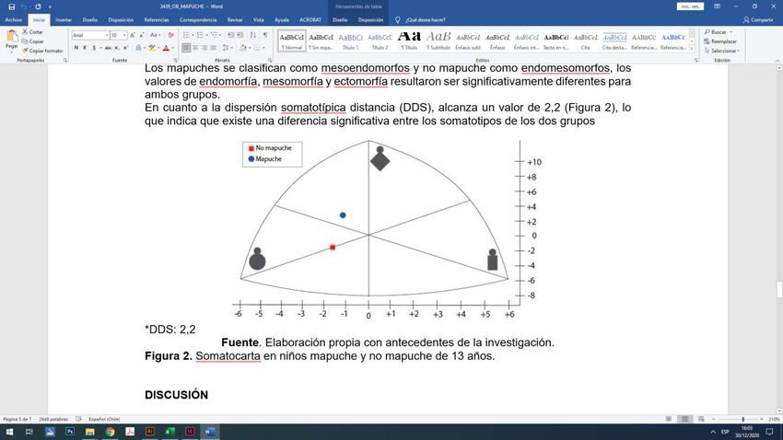Align paragraph to the right
This screenshot has width=783, height=440.
pyautogui.click(x=205, y=48)
